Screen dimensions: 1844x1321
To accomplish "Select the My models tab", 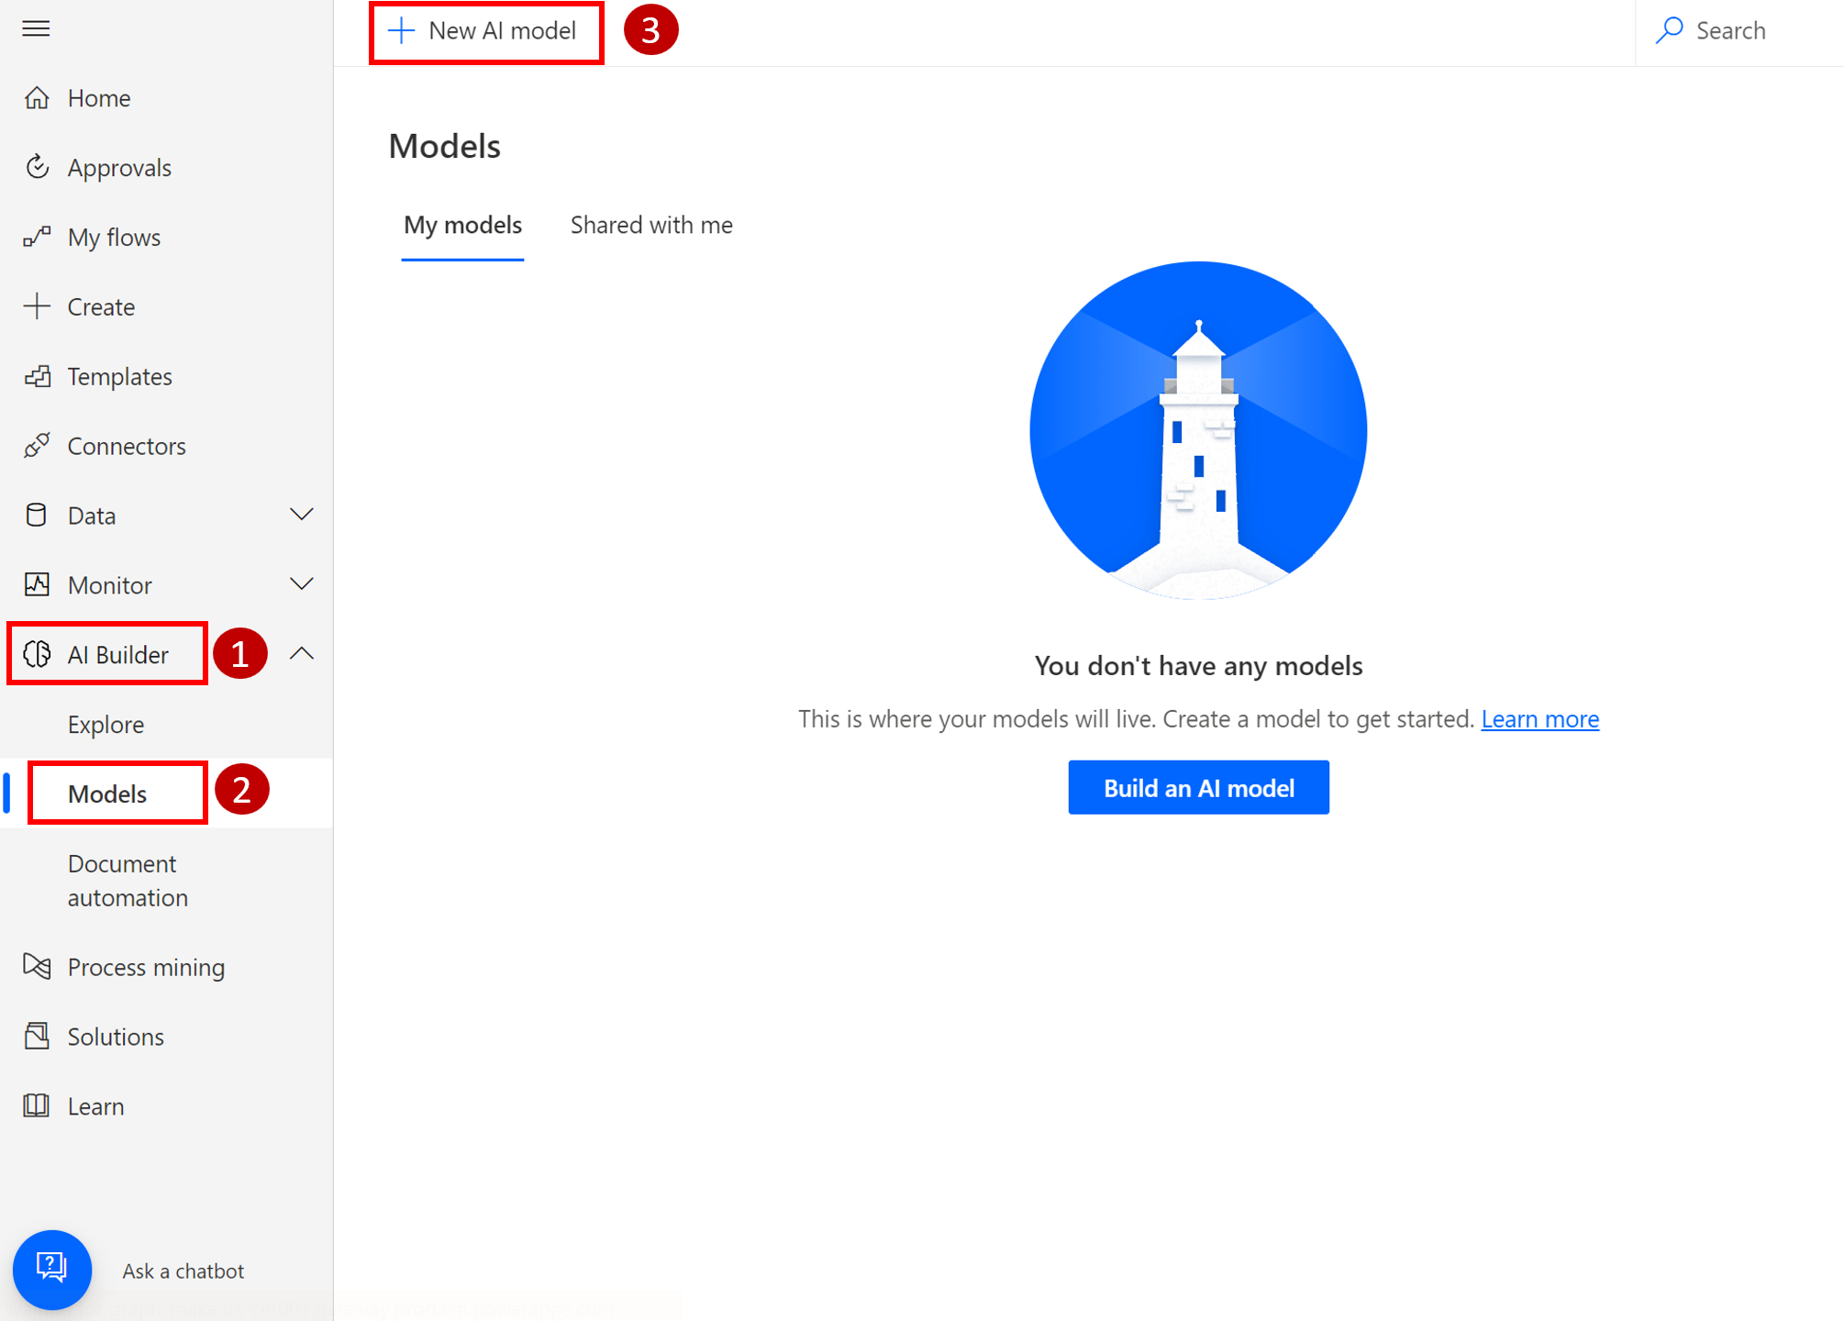I will pos(462,225).
